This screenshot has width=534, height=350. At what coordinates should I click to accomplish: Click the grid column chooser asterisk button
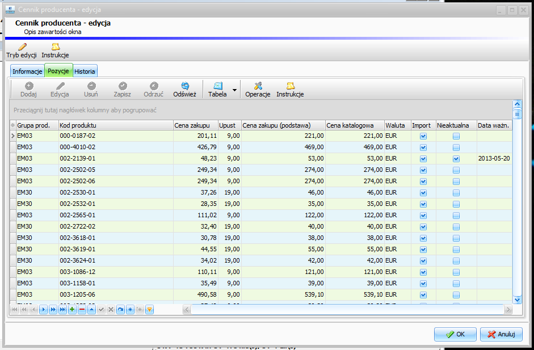[x=12, y=125]
